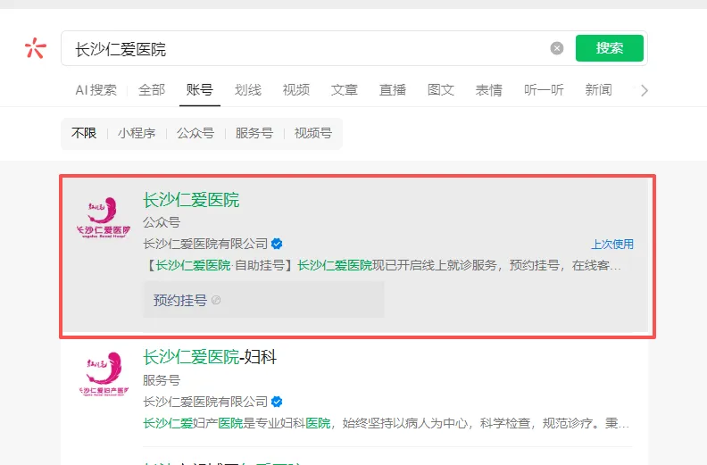Click the green 搜索 button
This screenshot has height=465, width=707.
[x=609, y=48]
